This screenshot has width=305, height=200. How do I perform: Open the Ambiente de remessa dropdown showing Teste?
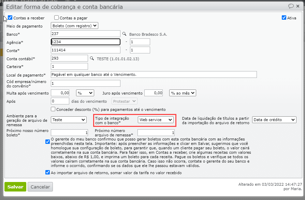pos(69,120)
